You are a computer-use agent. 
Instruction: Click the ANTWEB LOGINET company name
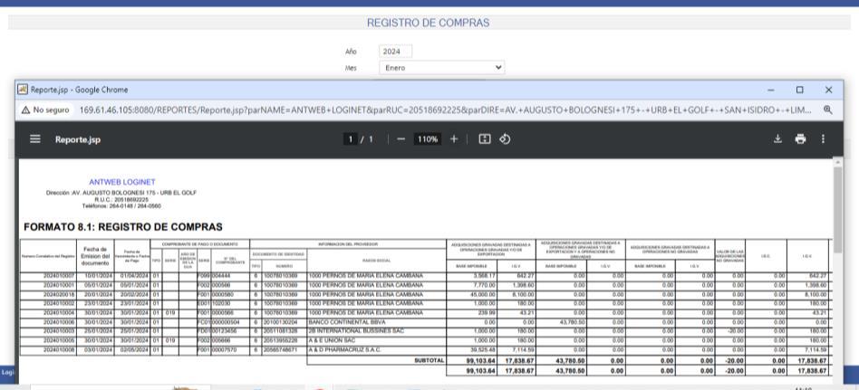tap(122, 182)
